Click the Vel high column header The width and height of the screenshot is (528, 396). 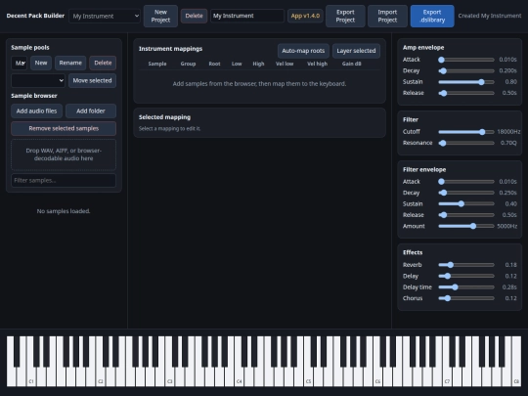pyautogui.click(x=317, y=64)
